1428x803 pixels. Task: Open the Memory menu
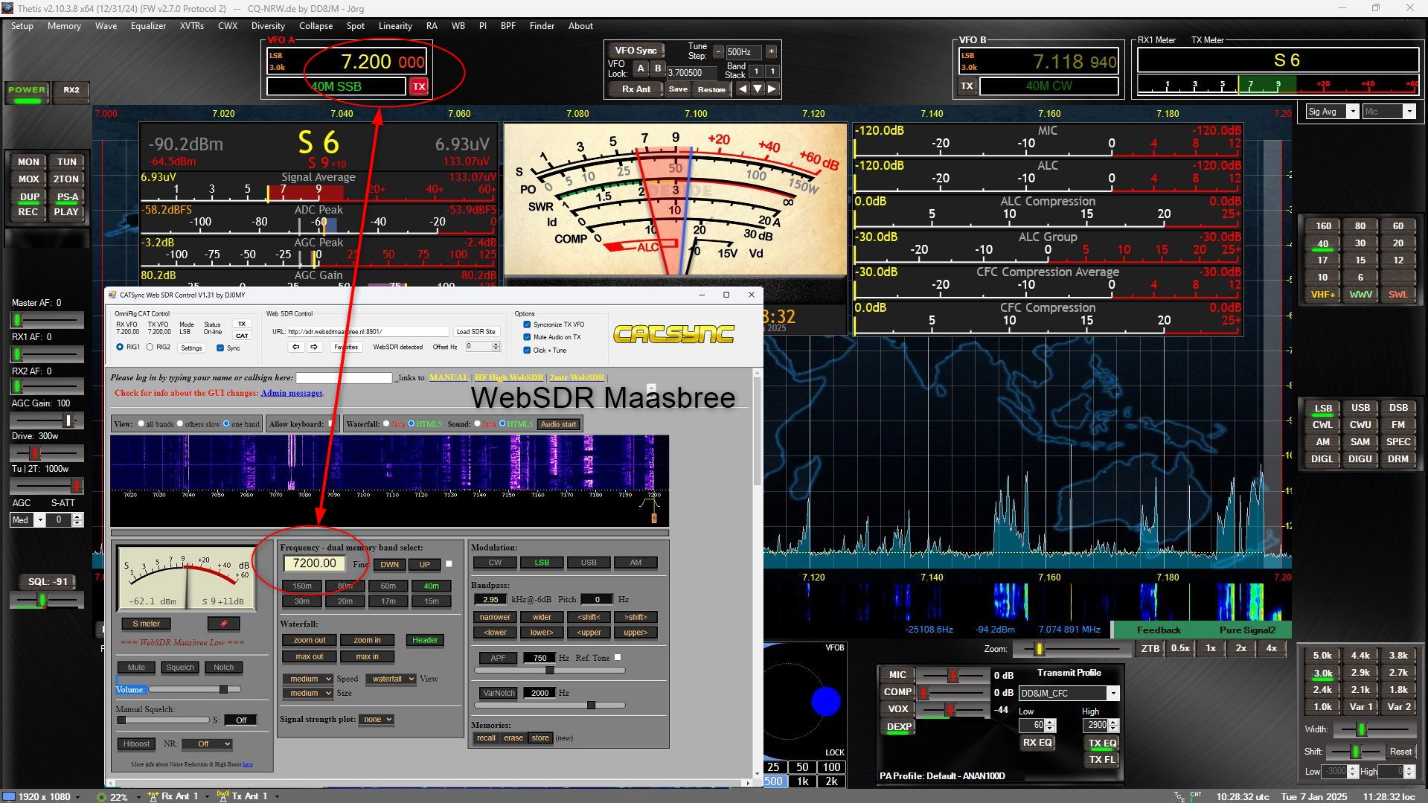click(64, 26)
